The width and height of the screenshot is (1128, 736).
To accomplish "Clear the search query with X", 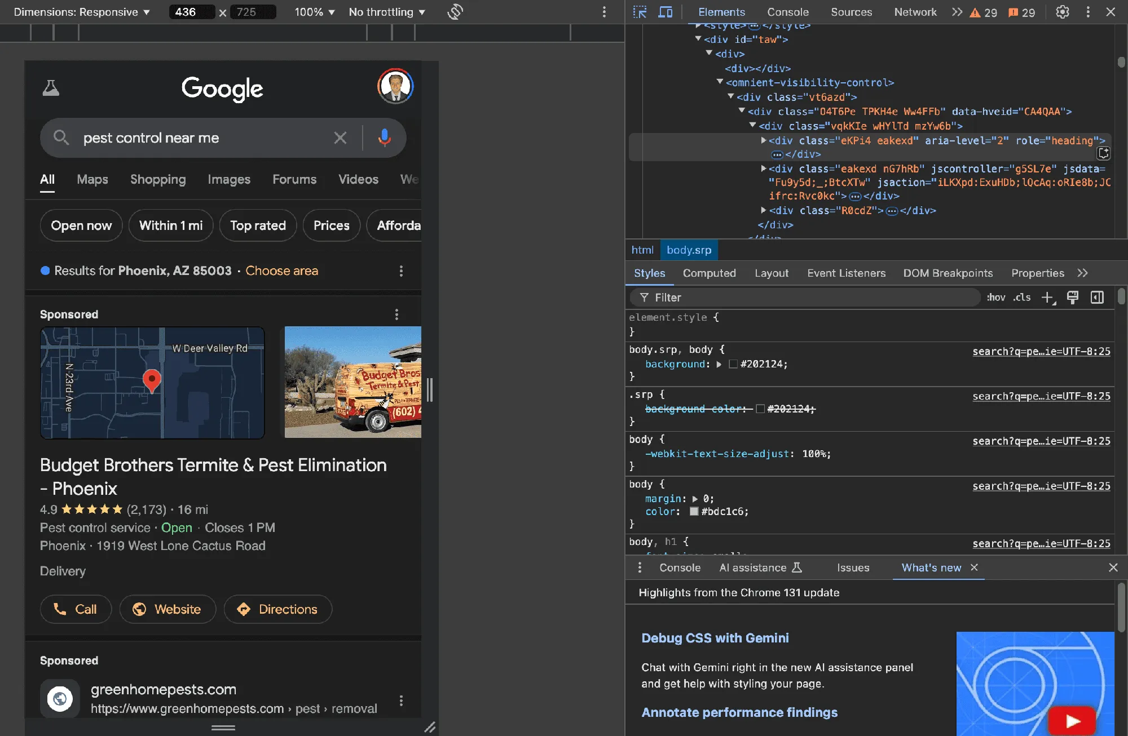I will pyautogui.click(x=340, y=138).
